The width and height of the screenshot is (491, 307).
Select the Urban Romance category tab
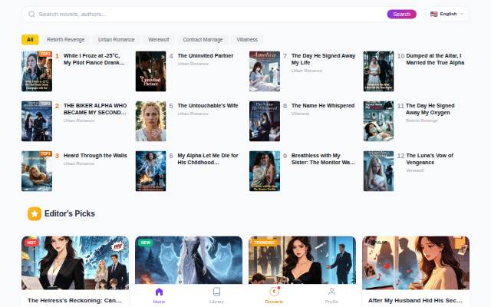pyautogui.click(x=116, y=39)
